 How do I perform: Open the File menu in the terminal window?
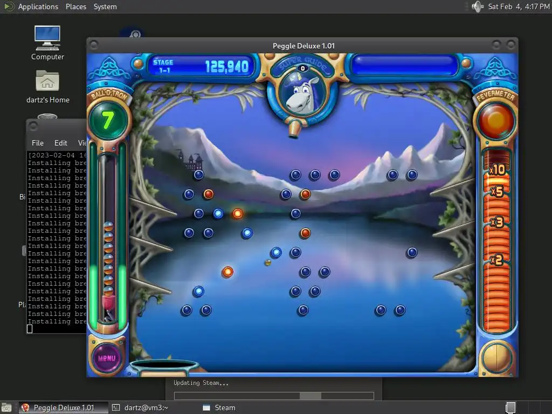click(x=38, y=143)
